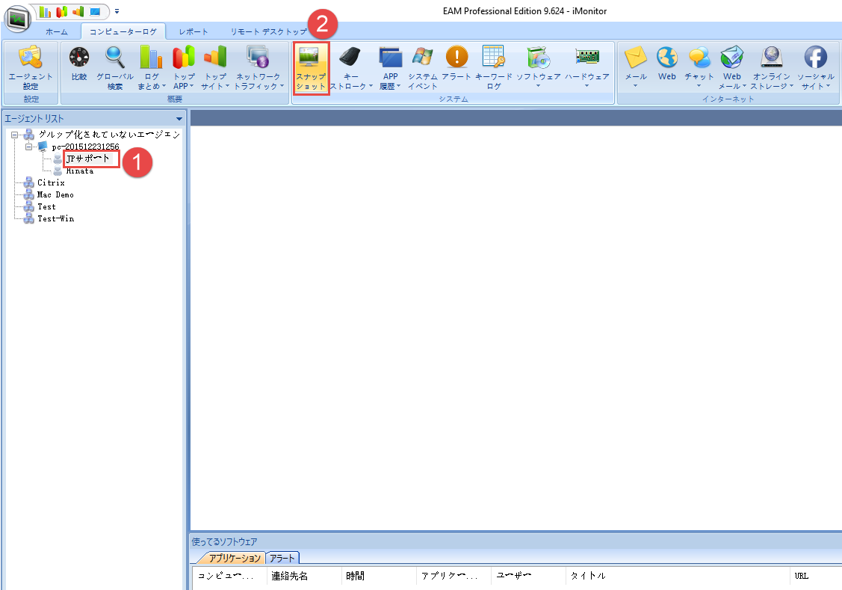Open the 比較 comparison tool
Viewport: 842px width, 590px height.
(x=79, y=64)
